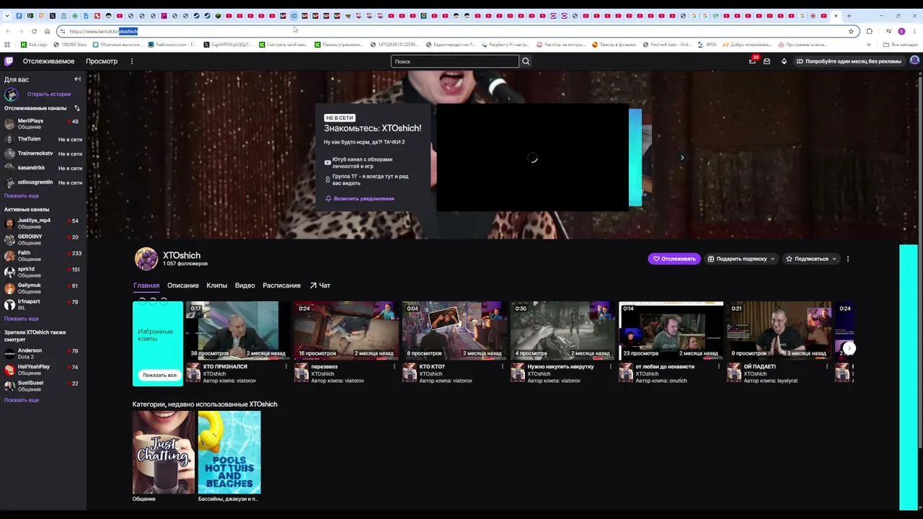This screenshot has width=923, height=519.
Task: Click the Twitch logo home icon
Action: click(x=9, y=61)
